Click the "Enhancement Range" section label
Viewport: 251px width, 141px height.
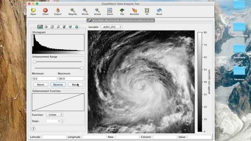(45, 56)
